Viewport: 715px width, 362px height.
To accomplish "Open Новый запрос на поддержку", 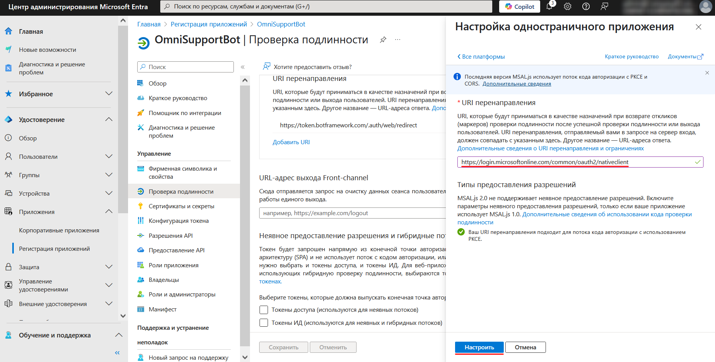I will click(188, 358).
